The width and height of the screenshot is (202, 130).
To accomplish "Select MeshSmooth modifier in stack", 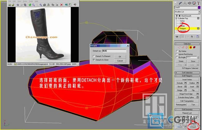I will pos(186,16).
